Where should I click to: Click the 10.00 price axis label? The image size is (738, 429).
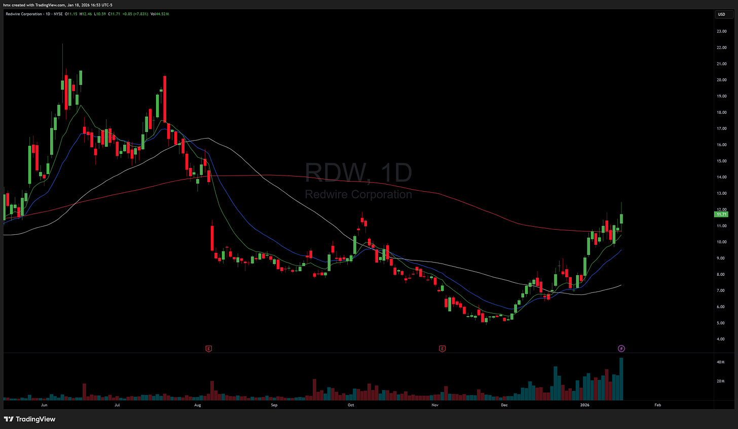pyautogui.click(x=721, y=242)
